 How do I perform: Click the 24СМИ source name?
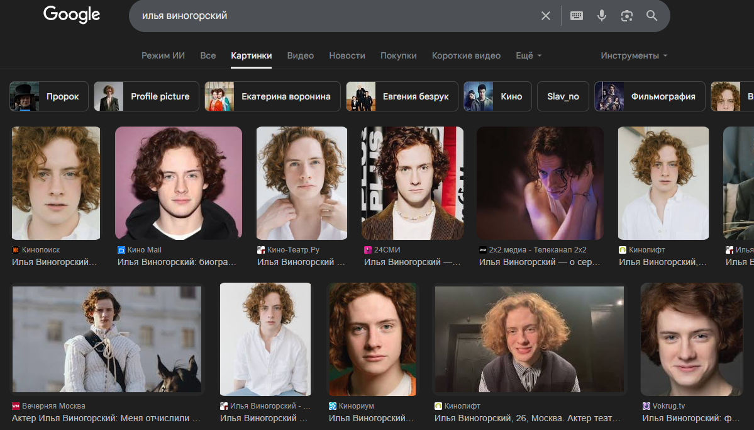pyautogui.click(x=387, y=250)
